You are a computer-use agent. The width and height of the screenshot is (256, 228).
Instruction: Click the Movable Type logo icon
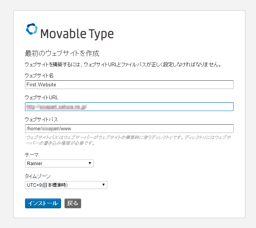31,29
